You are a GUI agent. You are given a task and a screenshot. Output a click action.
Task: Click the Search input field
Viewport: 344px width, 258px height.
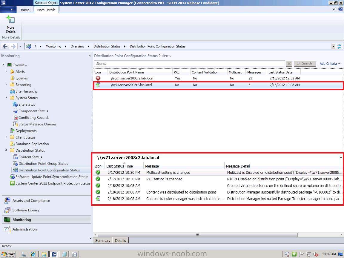click(190, 64)
